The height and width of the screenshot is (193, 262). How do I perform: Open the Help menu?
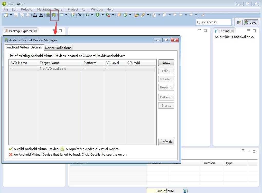coord(110,9)
